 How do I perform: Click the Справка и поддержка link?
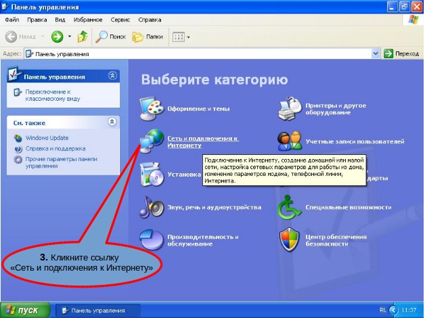tap(55, 149)
